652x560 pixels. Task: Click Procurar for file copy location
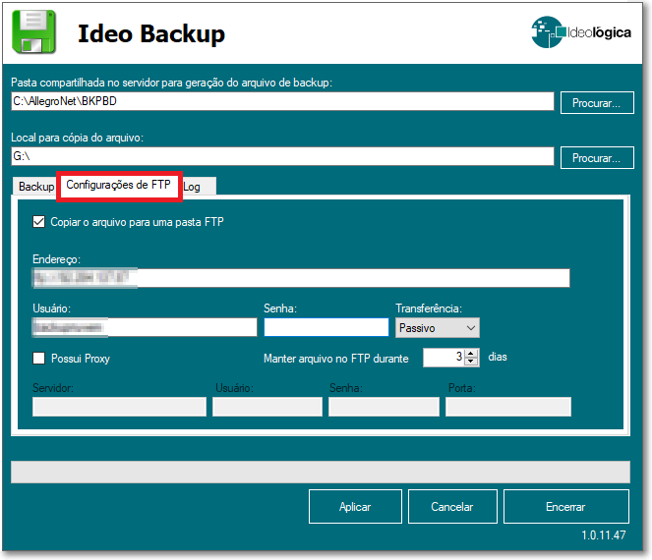point(597,158)
